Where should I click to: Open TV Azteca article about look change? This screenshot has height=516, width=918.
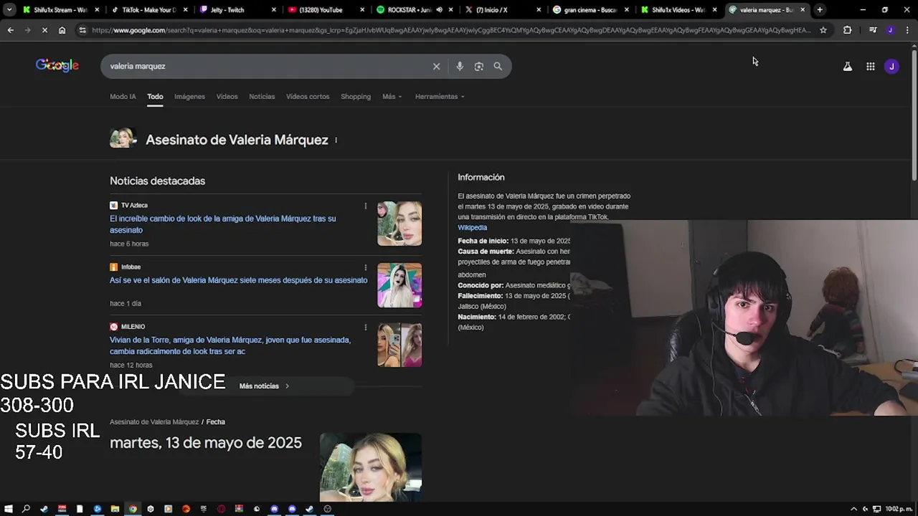coord(222,224)
